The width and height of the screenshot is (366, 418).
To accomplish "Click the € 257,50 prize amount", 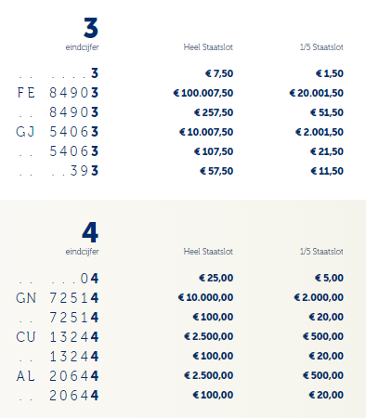I will coord(214,112).
